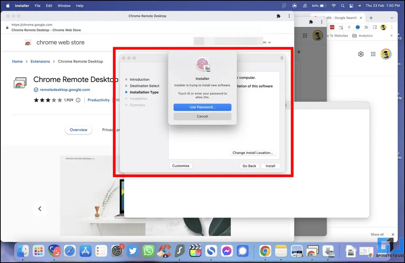The image size is (405, 263).
Task: Click the rating info icon beside 1,909
Action: [x=78, y=100]
